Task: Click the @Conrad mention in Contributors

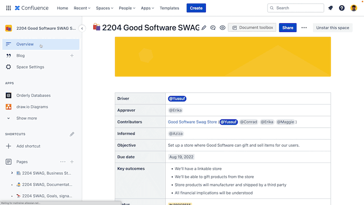Action: click(248, 122)
